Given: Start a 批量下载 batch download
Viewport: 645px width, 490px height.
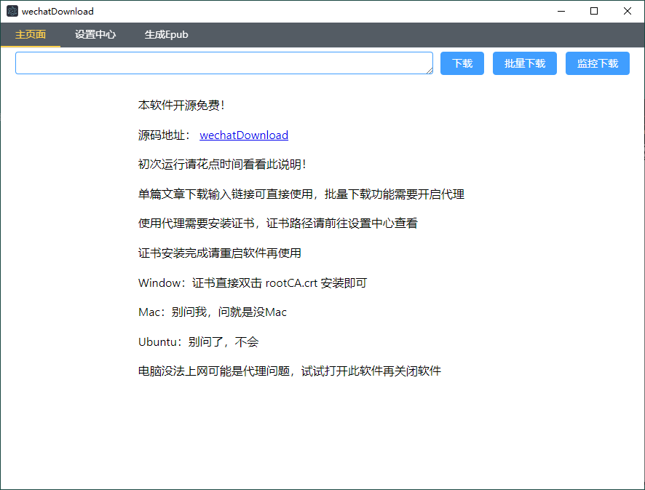Looking at the screenshot, I should click(524, 63).
